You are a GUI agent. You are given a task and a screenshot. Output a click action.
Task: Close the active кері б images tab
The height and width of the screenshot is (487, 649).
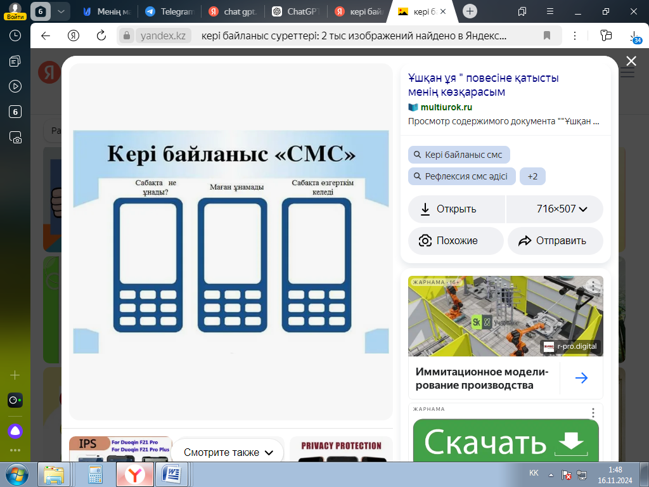click(x=443, y=11)
